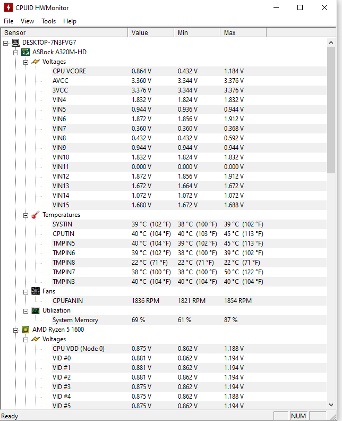Select the VID #2 row

189,377
